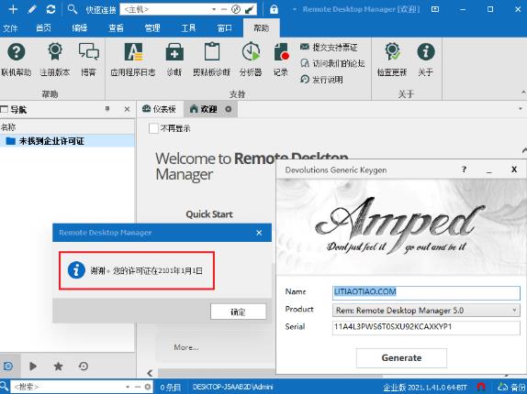
Task: Close the navigation panel
Action: [x=127, y=109]
